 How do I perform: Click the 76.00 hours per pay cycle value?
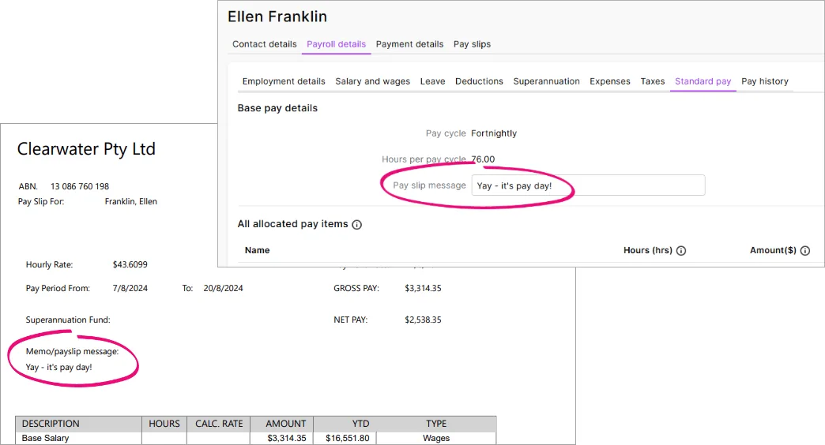coord(483,159)
